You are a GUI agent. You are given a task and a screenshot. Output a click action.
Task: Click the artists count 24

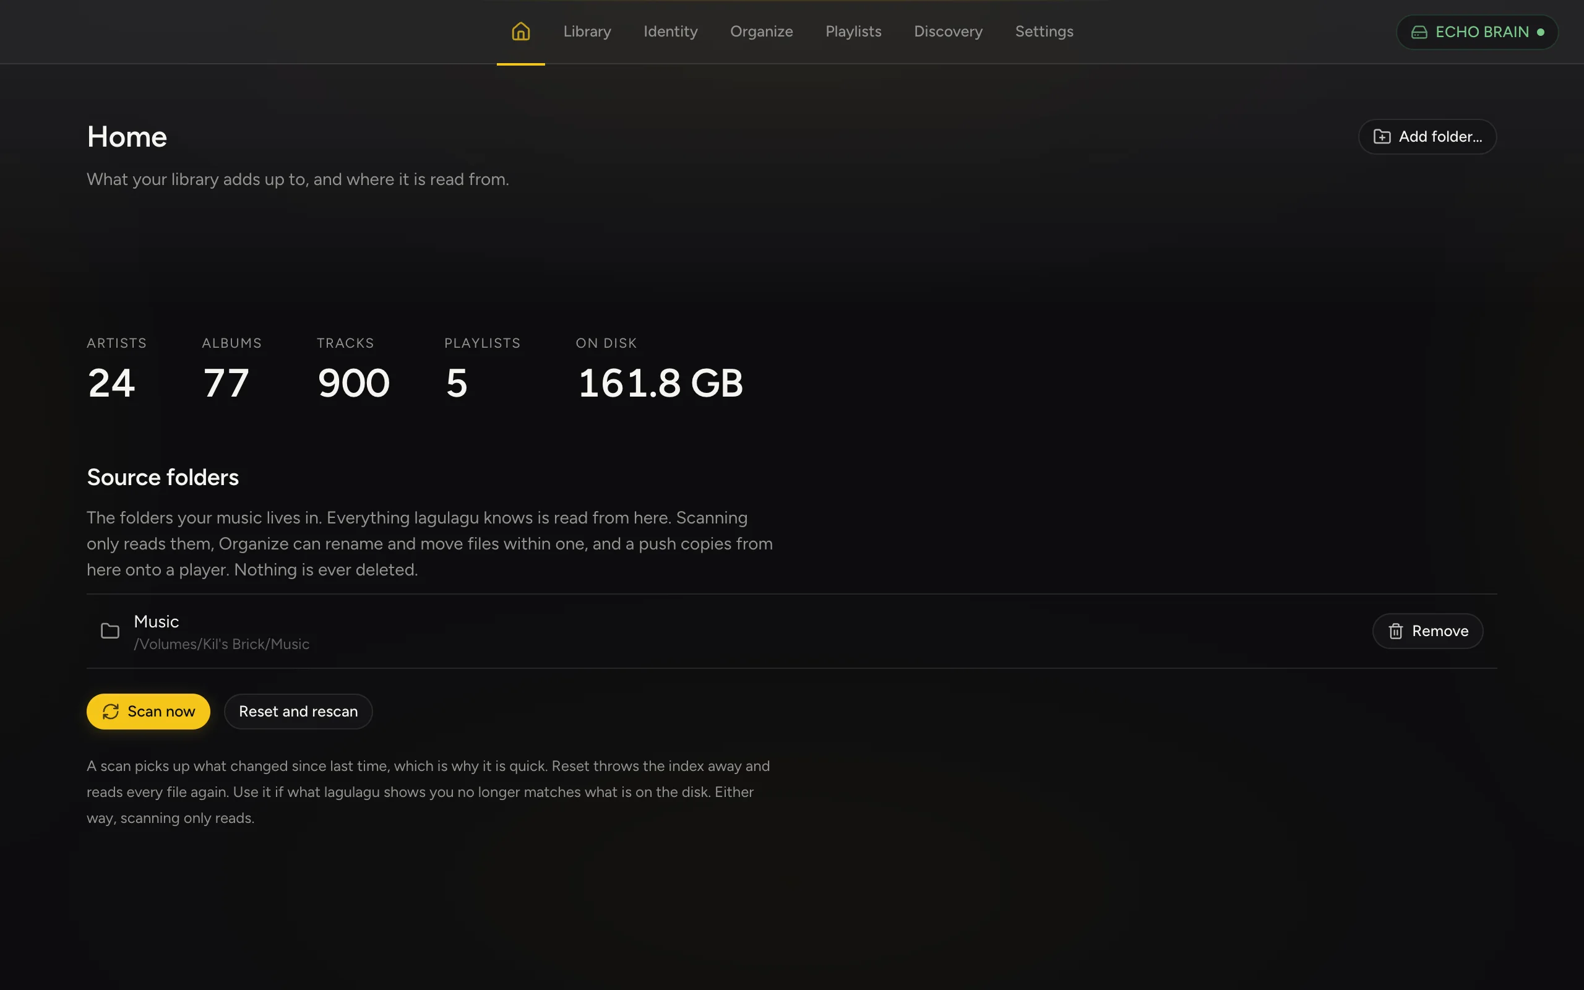tap(111, 383)
